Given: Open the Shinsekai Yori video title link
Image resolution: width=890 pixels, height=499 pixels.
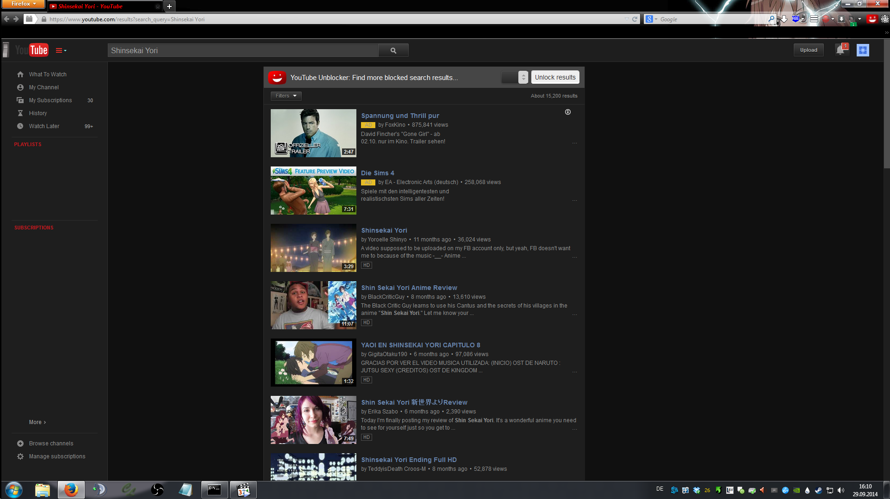Looking at the screenshot, I should click(384, 230).
